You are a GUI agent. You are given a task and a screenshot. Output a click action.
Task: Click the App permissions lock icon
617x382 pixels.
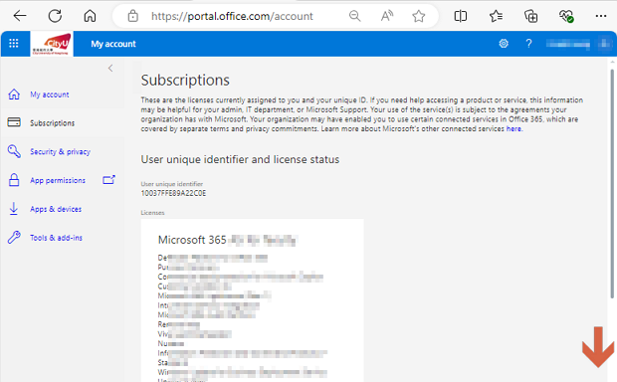[x=14, y=180]
